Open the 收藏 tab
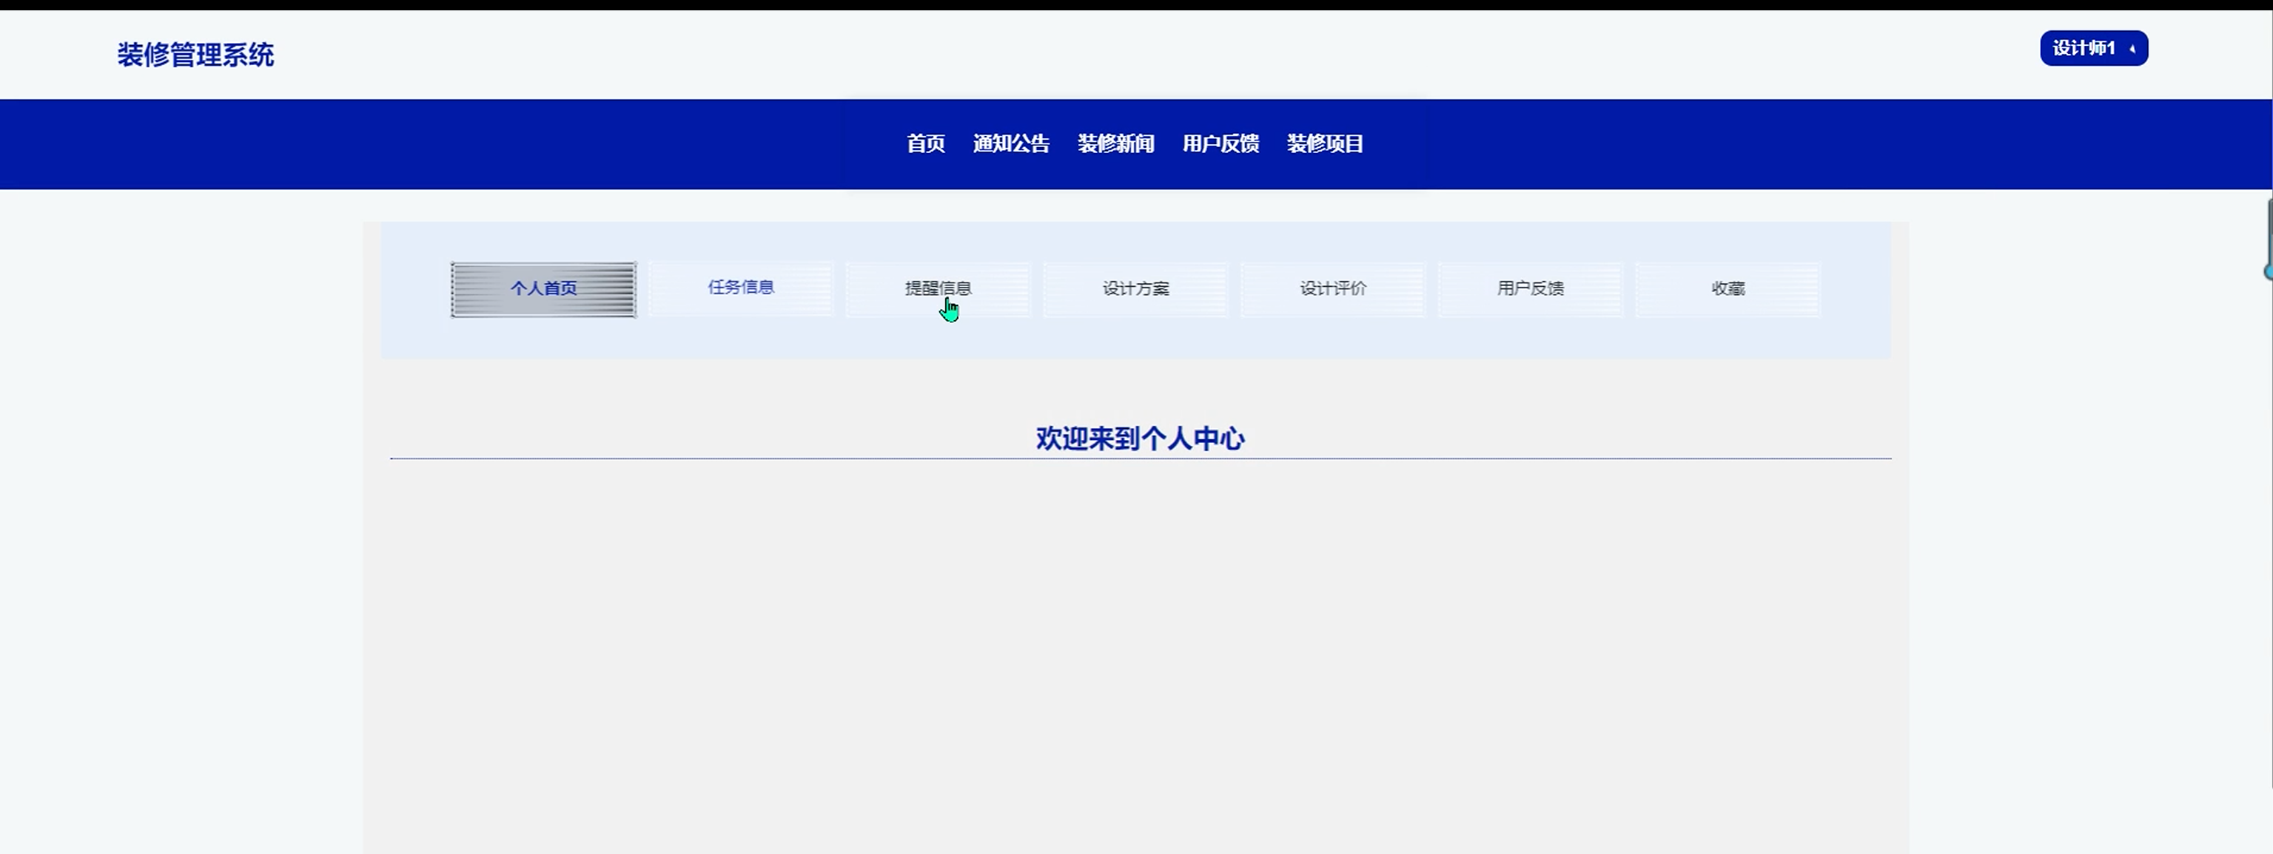2273x854 pixels. [1728, 288]
